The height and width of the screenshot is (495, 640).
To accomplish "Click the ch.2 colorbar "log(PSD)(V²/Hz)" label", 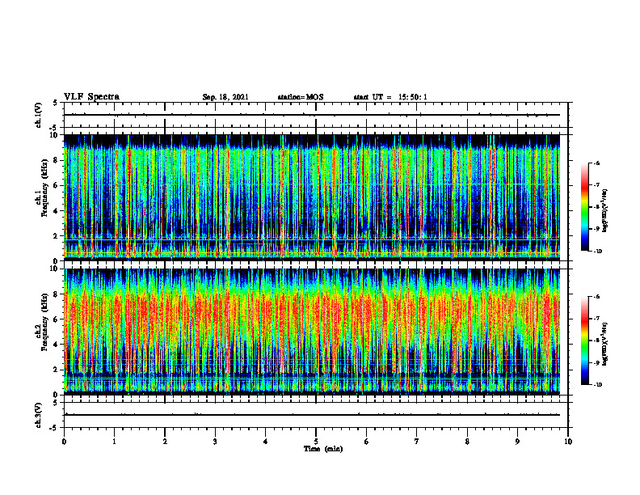I will [605, 344].
